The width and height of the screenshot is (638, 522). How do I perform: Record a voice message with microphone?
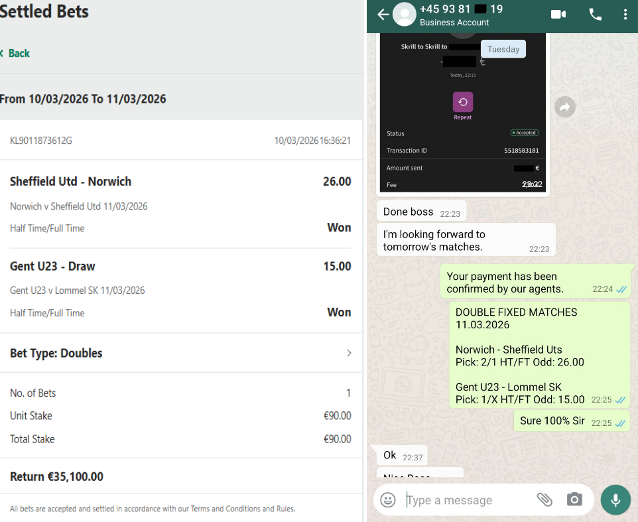point(615,499)
